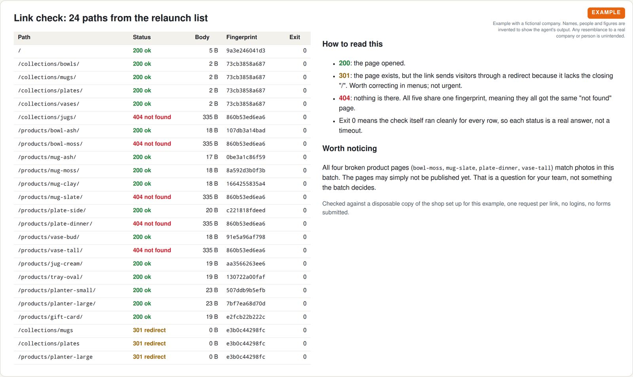Click the red 404 legend entry
633x377 pixels.
click(344, 98)
